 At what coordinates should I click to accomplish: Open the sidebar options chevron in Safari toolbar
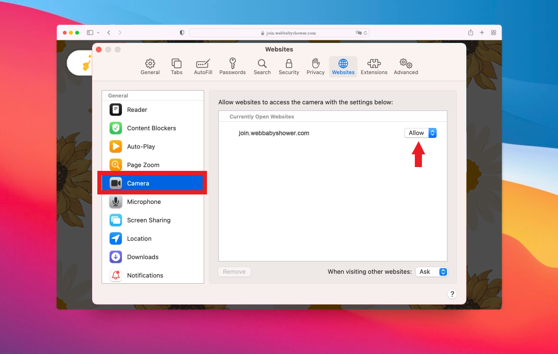[x=98, y=33]
